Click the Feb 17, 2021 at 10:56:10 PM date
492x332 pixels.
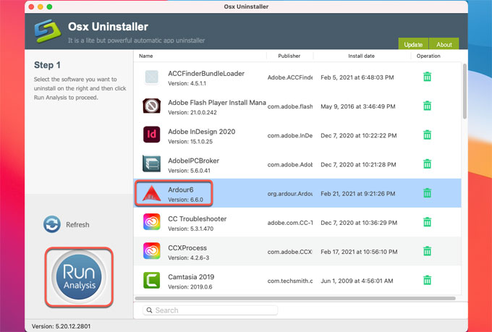359,252
